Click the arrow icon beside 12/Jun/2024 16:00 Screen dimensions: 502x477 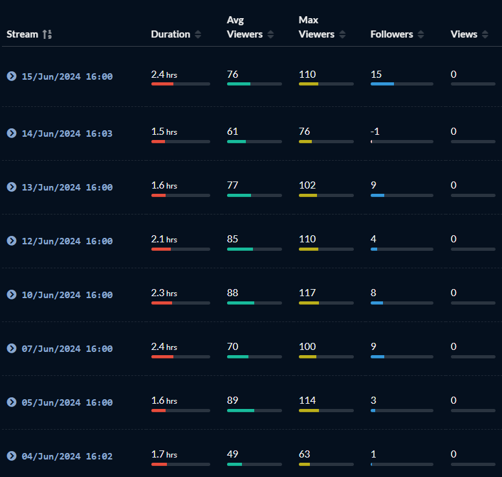point(11,241)
